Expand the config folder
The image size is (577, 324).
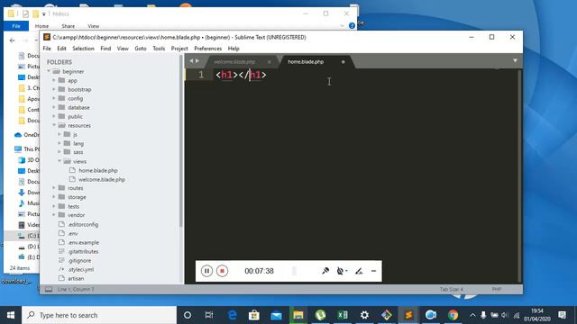pyautogui.click(x=54, y=98)
